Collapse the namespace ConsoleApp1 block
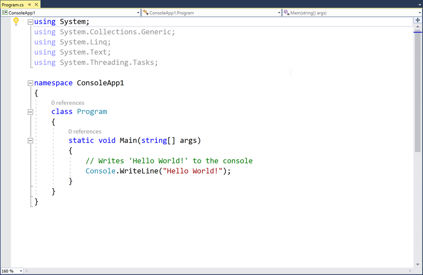 (30, 83)
